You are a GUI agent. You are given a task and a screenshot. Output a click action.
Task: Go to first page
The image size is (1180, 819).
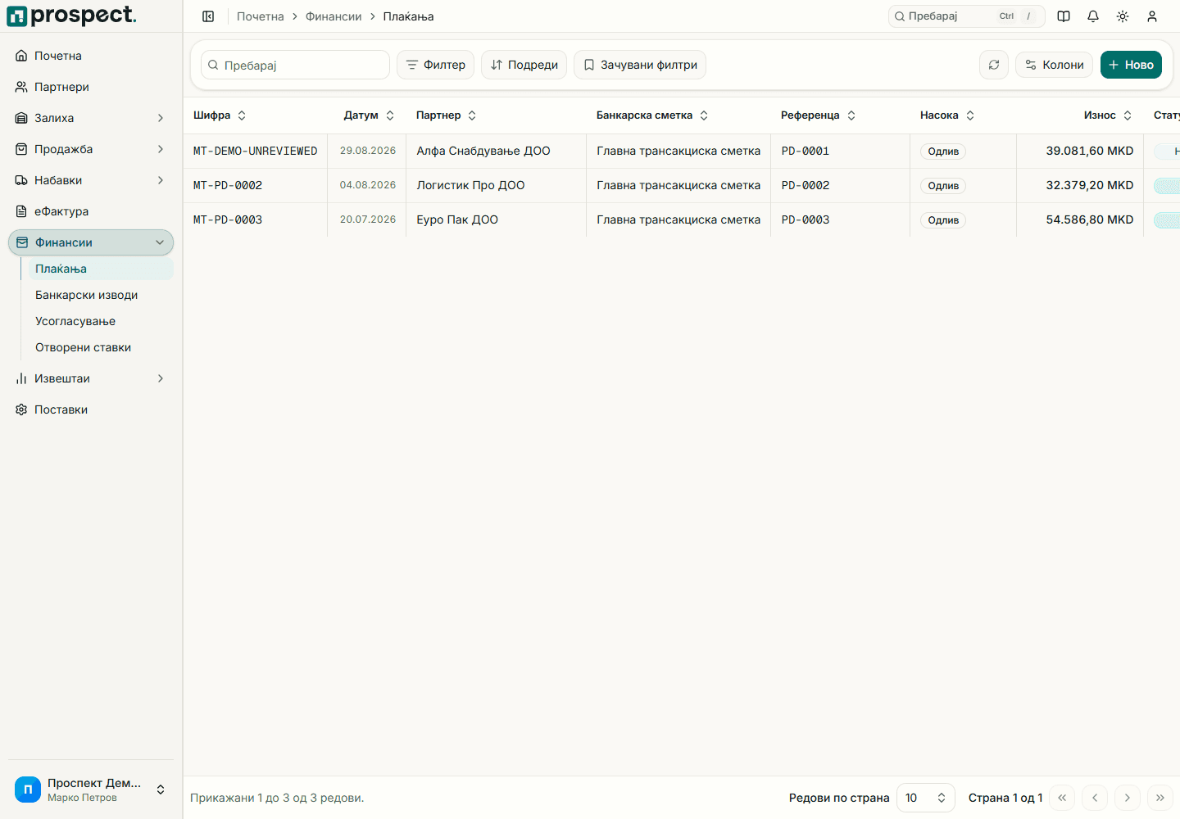pos(1062,798)
